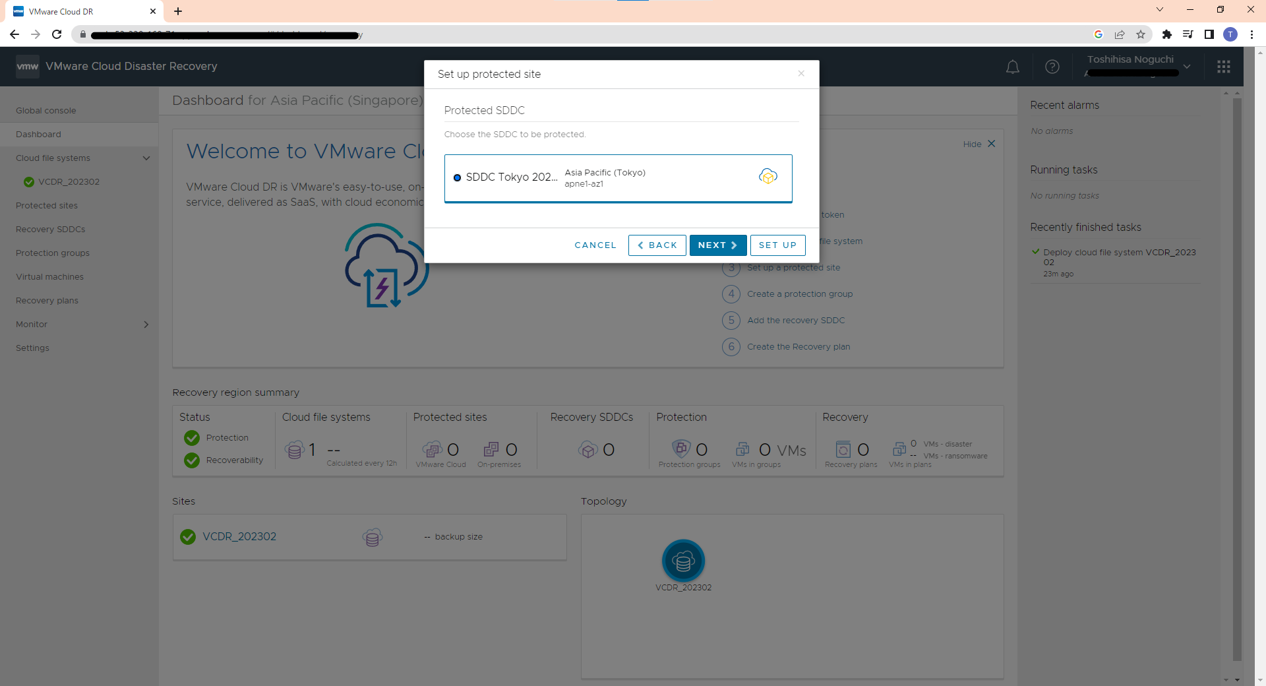Click Set up a protected site step

793,267
